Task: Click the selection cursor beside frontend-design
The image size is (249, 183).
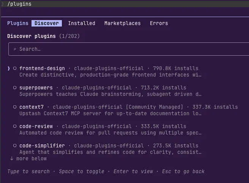Action: coord(9,68)
